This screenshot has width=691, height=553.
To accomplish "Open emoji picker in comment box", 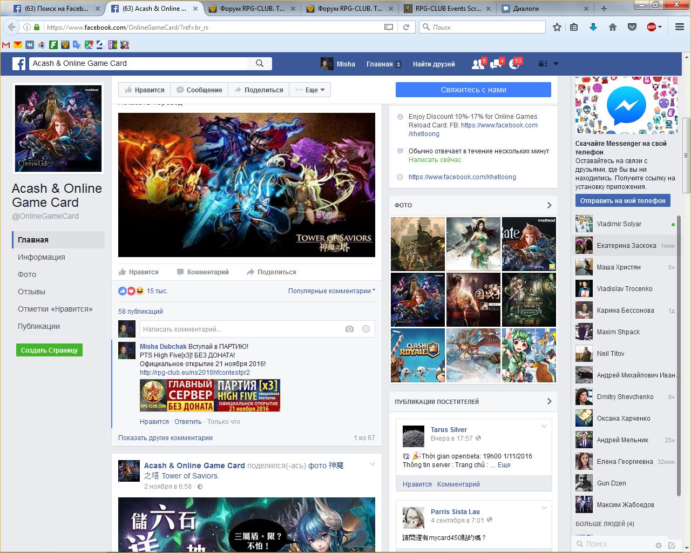I will 366,329.
